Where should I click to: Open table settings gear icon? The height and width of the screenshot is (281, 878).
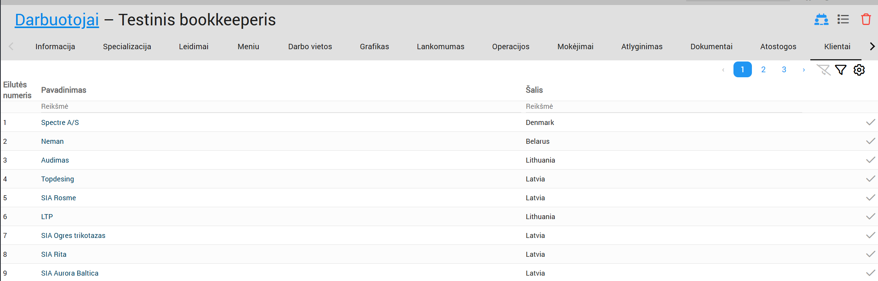click(859, 70)
